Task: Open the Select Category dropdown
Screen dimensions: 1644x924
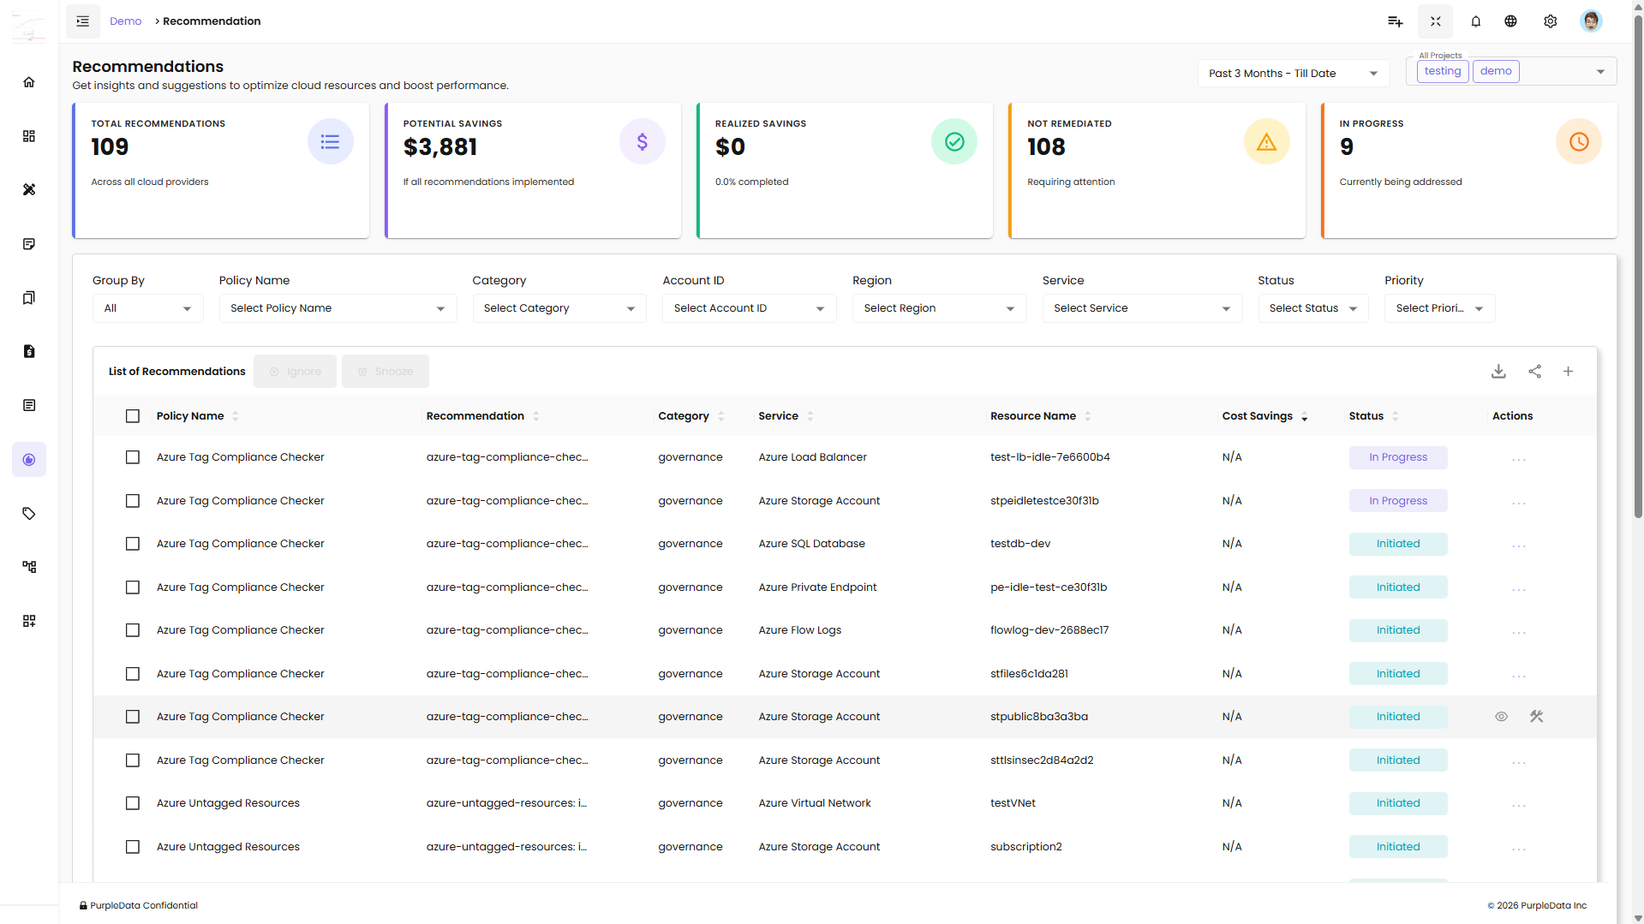Action: click(x=559, y=307)
